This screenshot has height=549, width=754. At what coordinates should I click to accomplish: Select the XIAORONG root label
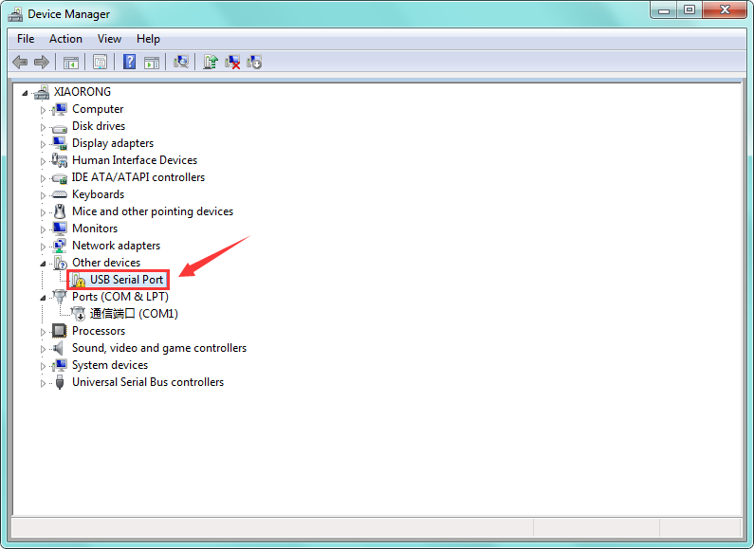click(x=82, y=92)
